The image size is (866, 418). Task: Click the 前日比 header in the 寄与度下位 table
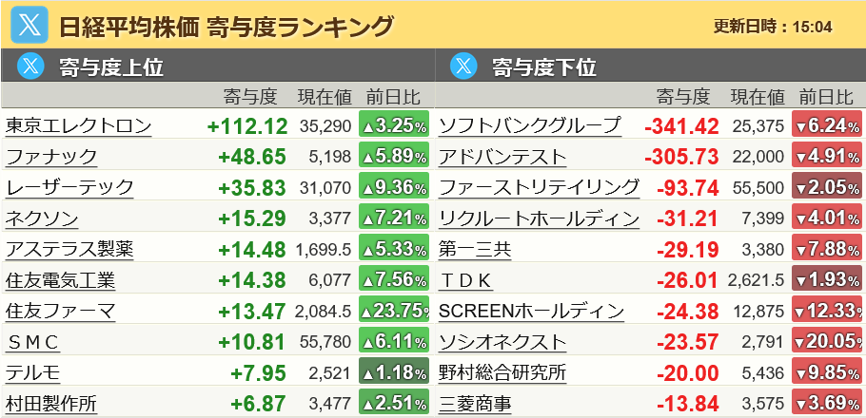[x=822, y=96]
